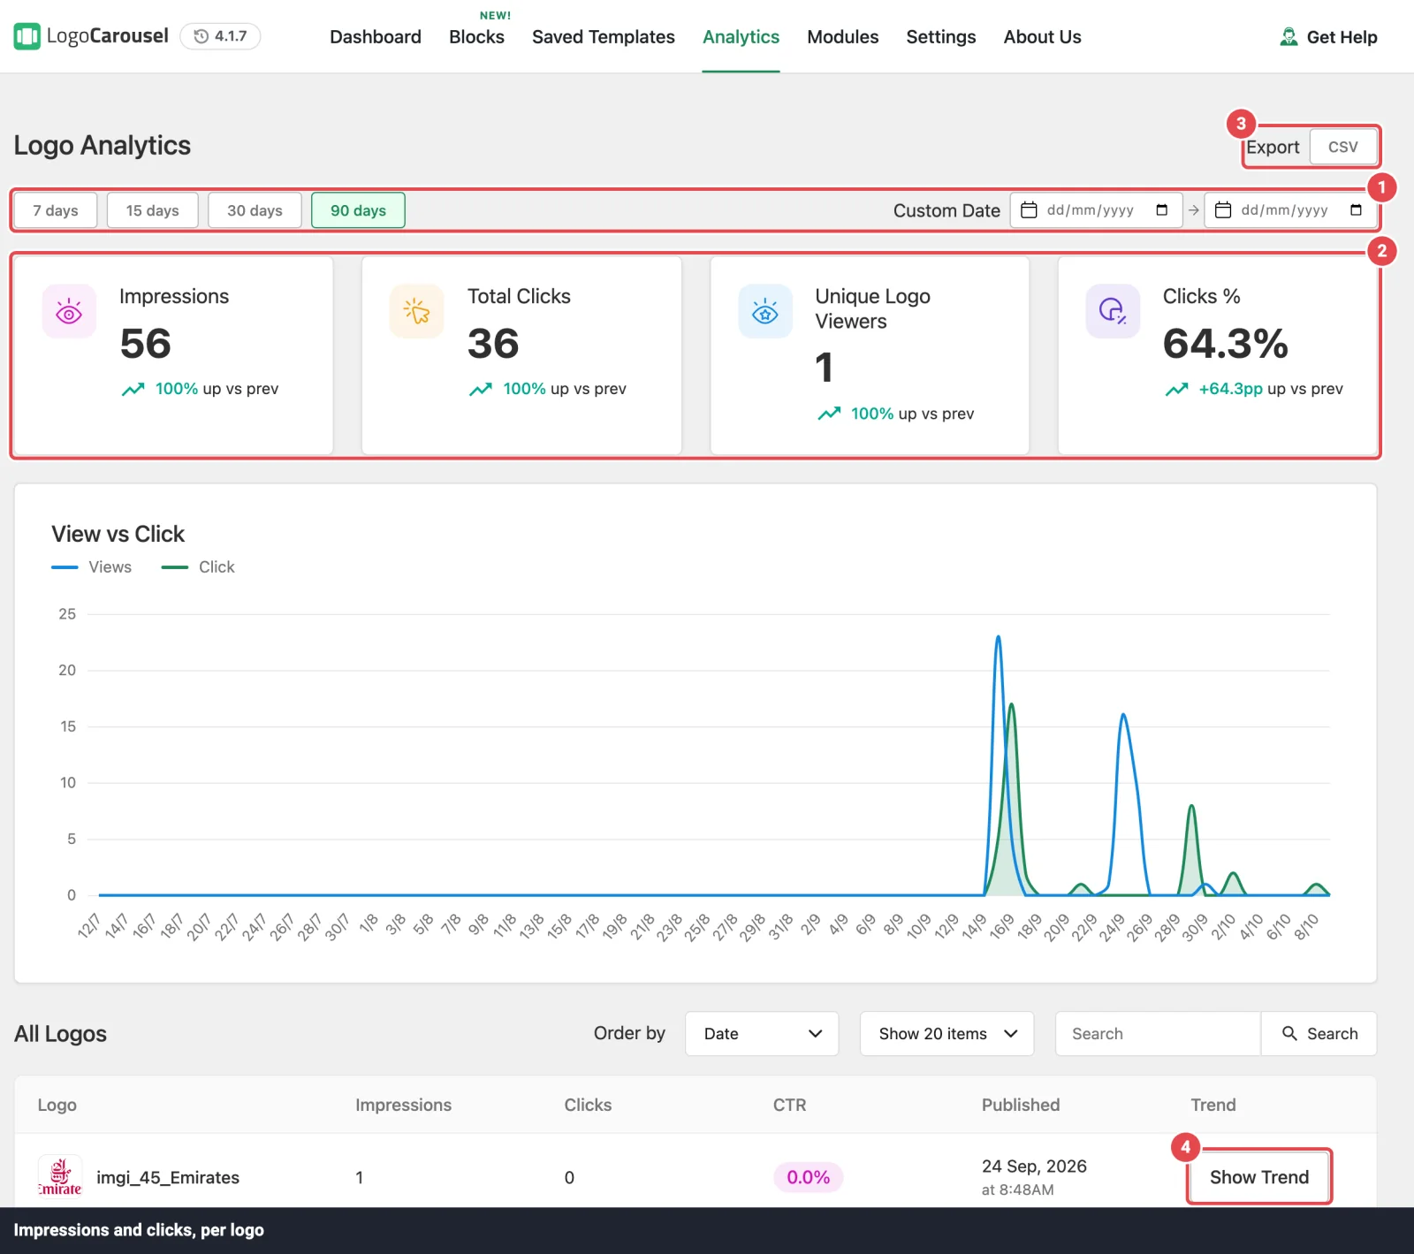Click the start date calendar icon
This screenshot has height=1254, width=1414.
[1029, 210]
